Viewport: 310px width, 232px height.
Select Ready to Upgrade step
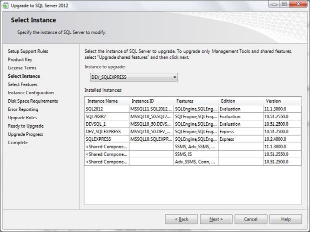[25, 126]
